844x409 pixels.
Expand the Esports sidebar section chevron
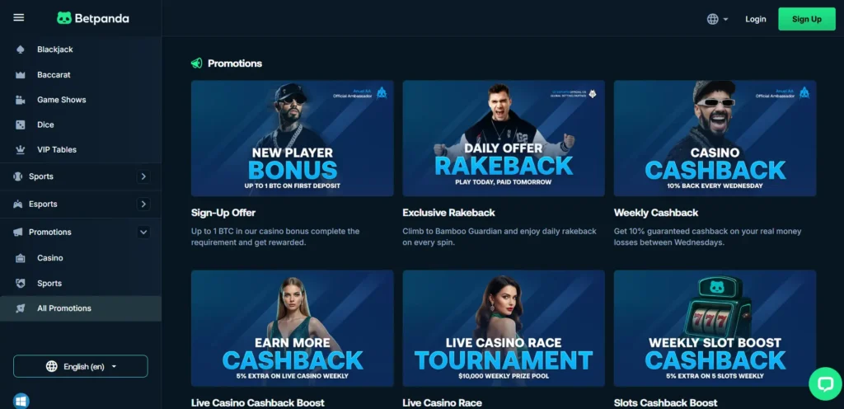pos(143,204)
